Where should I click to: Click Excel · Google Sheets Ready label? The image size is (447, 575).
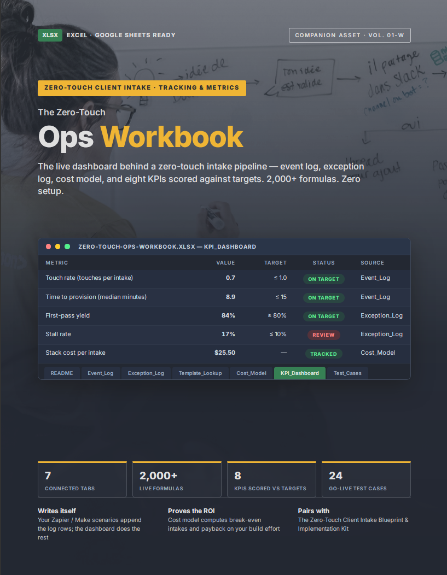(121, 35)
